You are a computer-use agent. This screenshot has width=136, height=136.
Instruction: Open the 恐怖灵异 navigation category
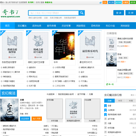click(x=96, y=26)
